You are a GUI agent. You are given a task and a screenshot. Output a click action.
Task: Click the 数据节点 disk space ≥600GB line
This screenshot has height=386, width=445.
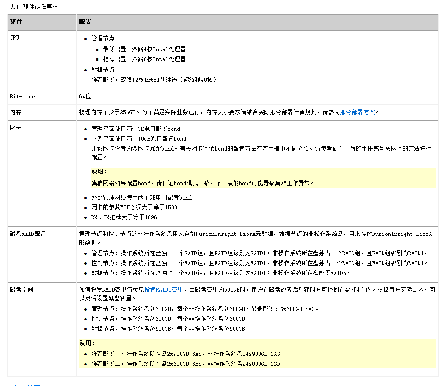168,329
